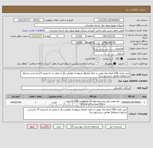Select جزیی purchase process radio
Screen dimensions: 153x148
[126, 64]
